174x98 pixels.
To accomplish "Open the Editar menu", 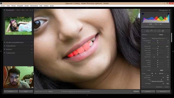I will click(8, 6).
